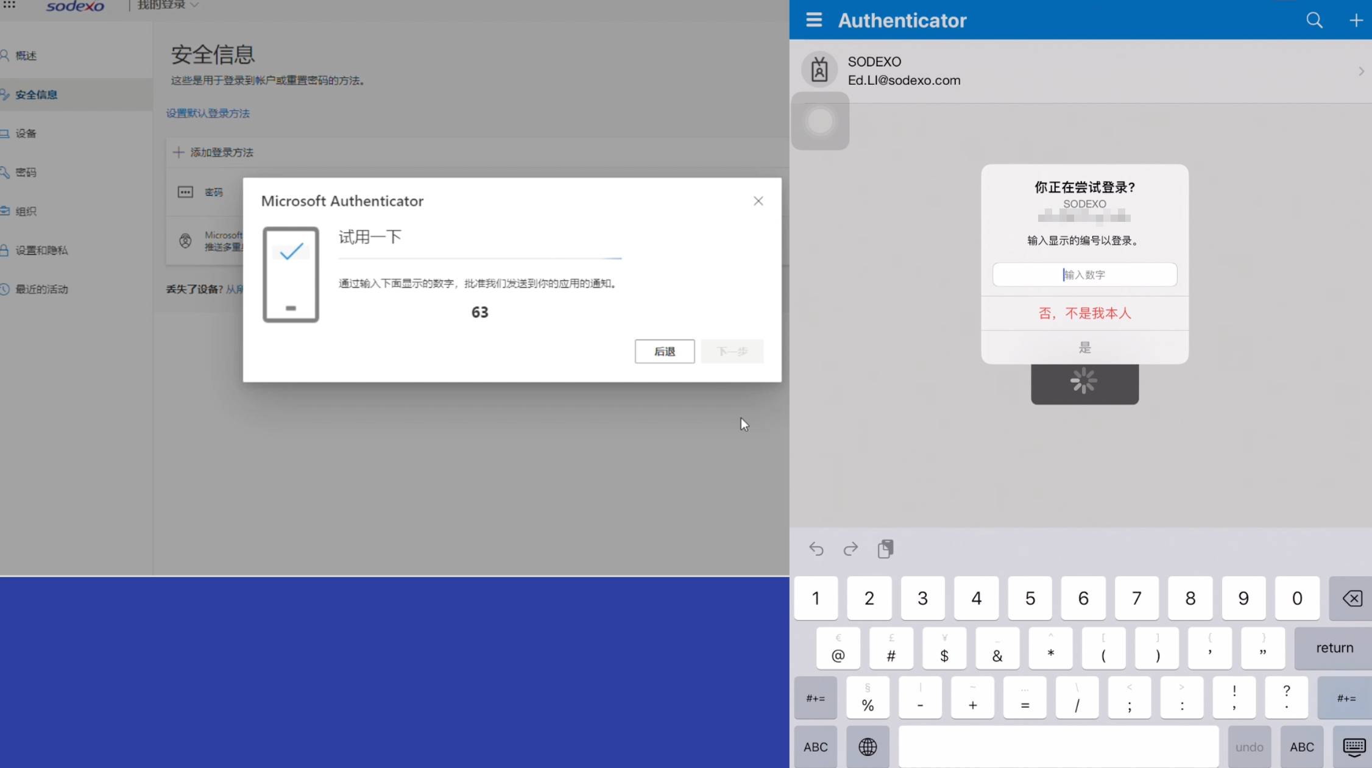Open 概述 overview in sidebar
1372x768 pixels.
point(26,55)
